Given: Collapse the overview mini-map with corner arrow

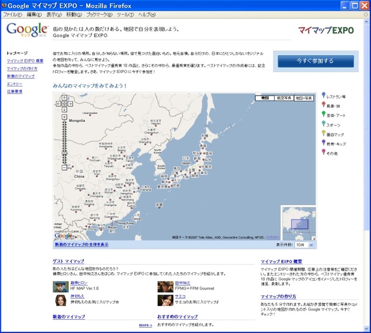Looking at the screenshot, I should point(314,238).
